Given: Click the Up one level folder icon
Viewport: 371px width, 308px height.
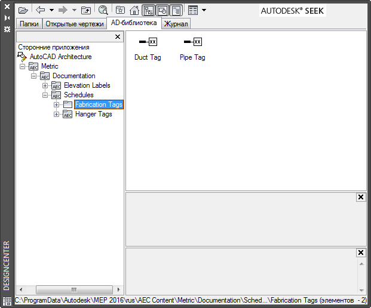Looking at the screenshot, I should click(x=86, y=10).
